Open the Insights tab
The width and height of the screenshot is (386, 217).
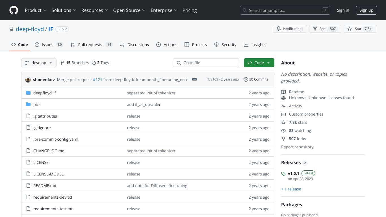point(255,45)
